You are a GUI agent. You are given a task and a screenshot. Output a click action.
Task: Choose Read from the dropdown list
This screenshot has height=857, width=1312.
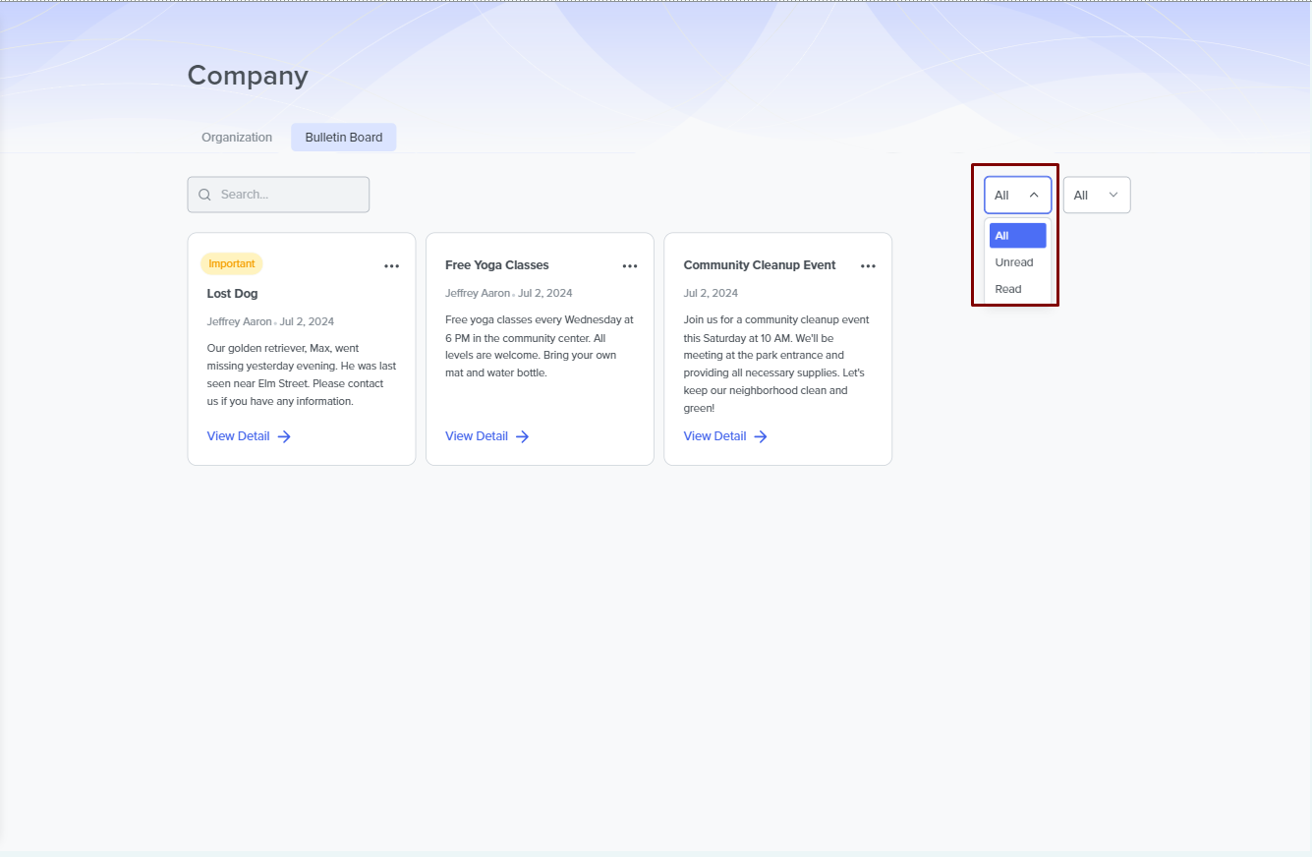coord(1008,289)
